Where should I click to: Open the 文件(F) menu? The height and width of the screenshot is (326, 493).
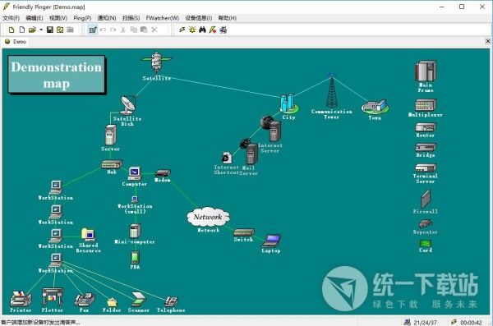11,18
